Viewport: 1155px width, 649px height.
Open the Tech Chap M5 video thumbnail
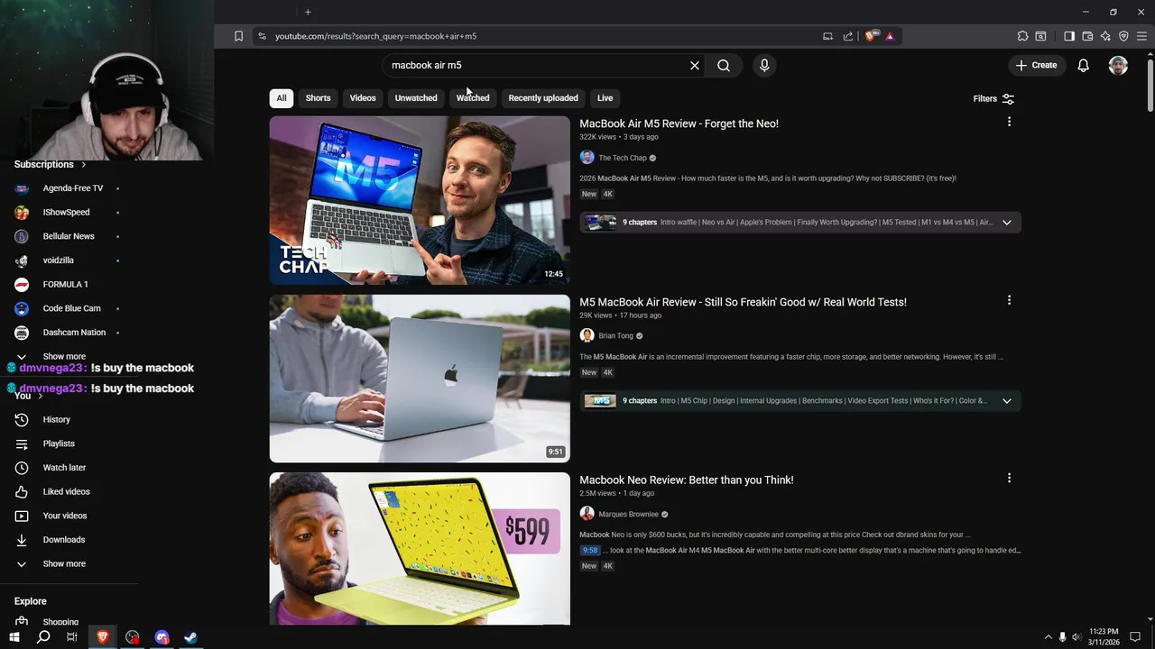pyautogui.click(x=420, y=200)
